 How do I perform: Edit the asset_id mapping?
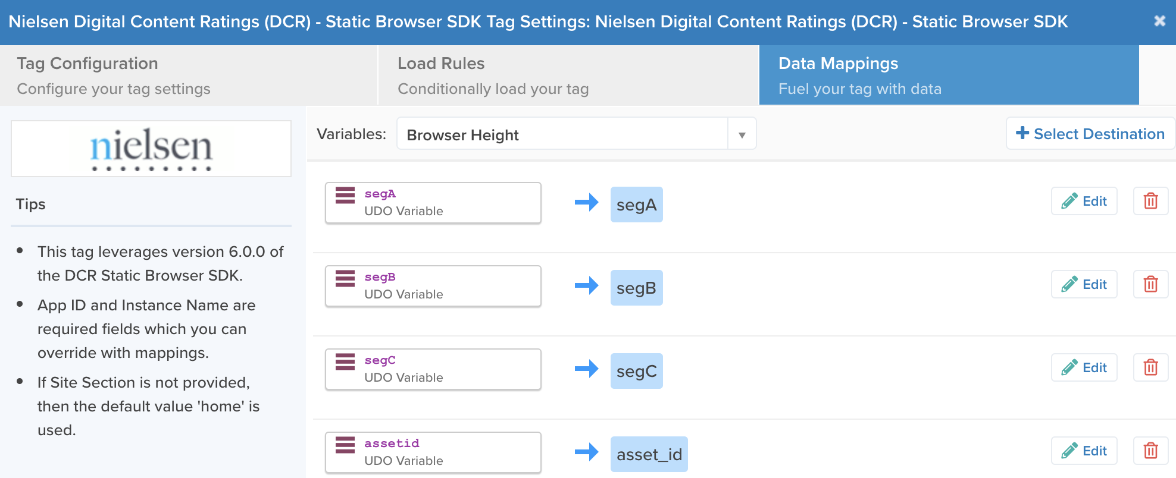(x=1084, y=451)
